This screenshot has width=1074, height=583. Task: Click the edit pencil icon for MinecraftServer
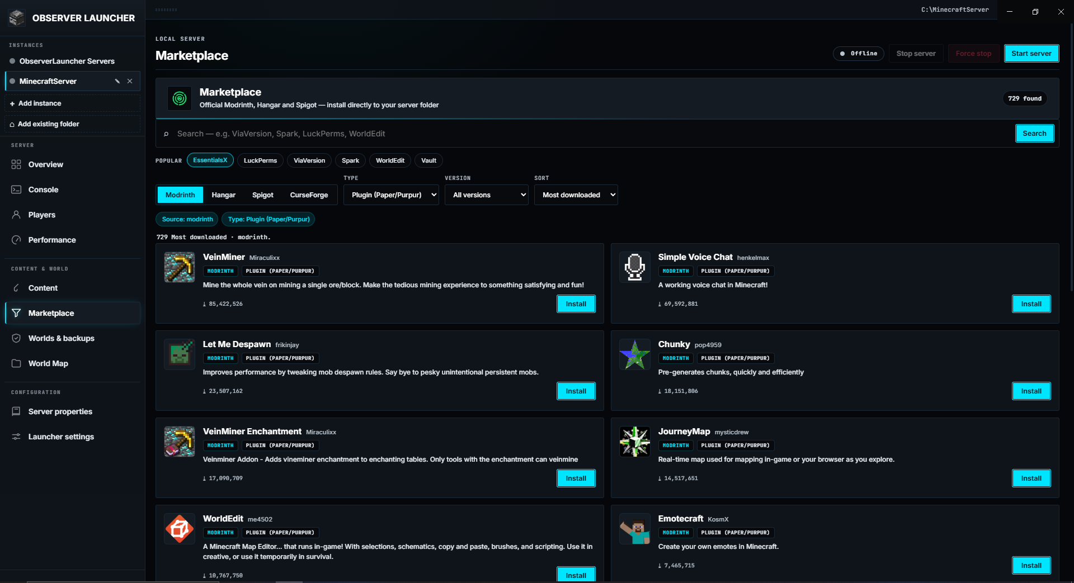[117, 81]
